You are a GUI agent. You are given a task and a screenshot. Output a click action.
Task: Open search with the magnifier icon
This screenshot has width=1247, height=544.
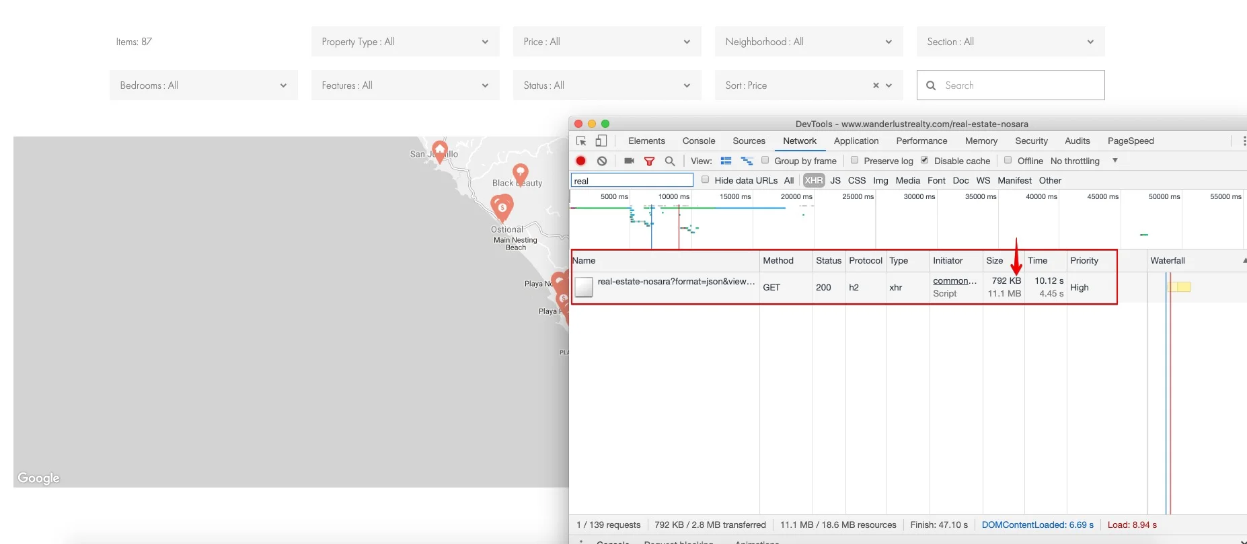(x=670, y=161)
